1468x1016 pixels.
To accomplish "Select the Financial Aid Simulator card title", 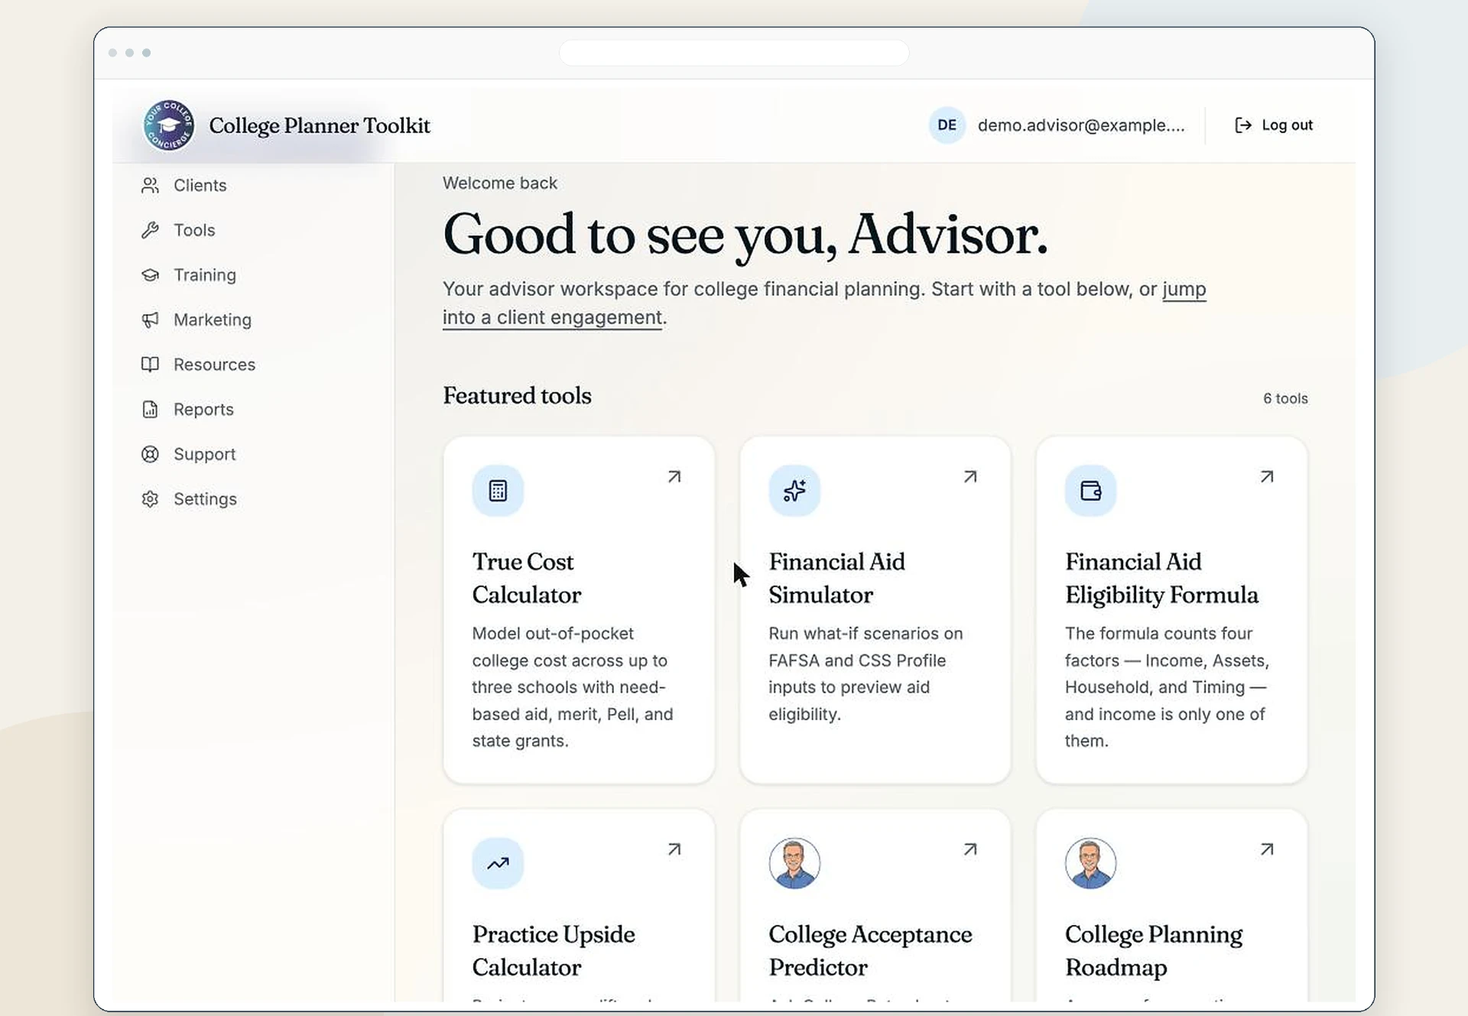I will [836, 578].
